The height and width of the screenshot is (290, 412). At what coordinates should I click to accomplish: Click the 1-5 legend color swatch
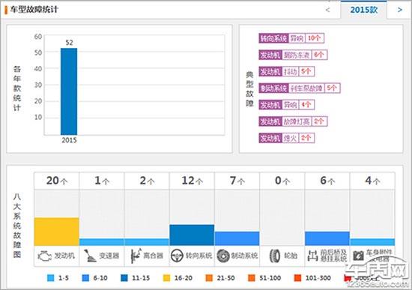point(50,278)
